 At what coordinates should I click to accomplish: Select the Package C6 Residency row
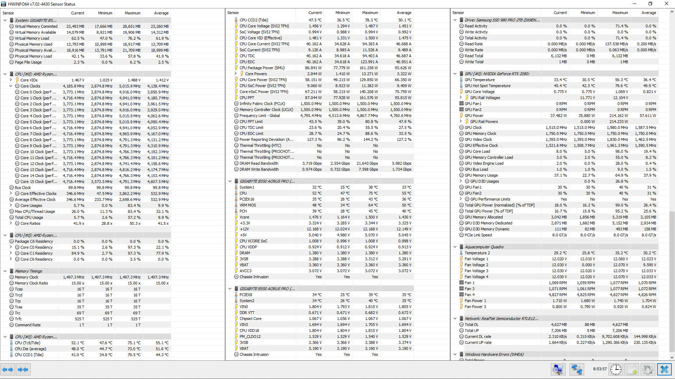86,241
